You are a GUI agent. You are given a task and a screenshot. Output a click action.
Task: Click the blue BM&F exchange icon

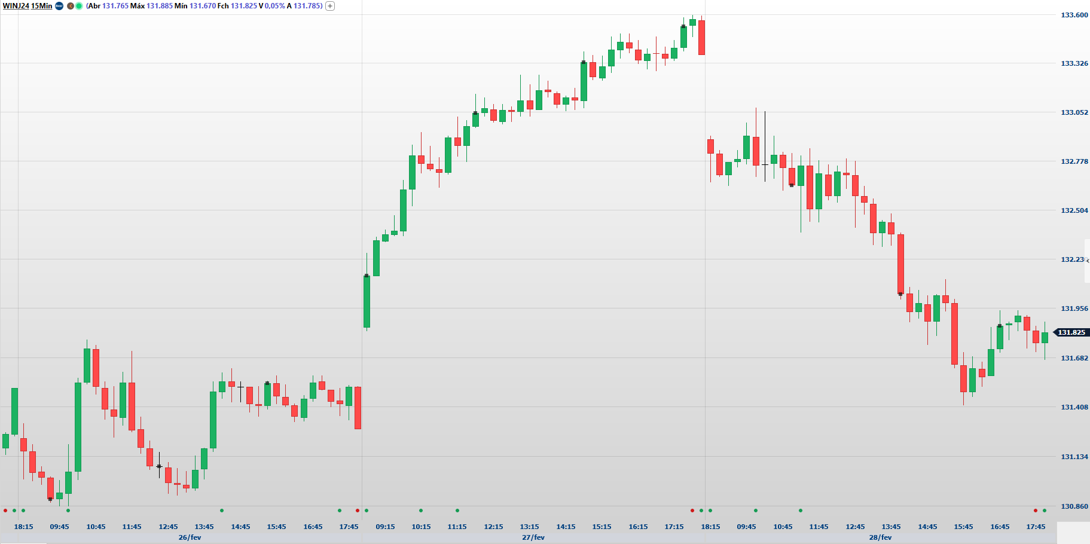59,6
